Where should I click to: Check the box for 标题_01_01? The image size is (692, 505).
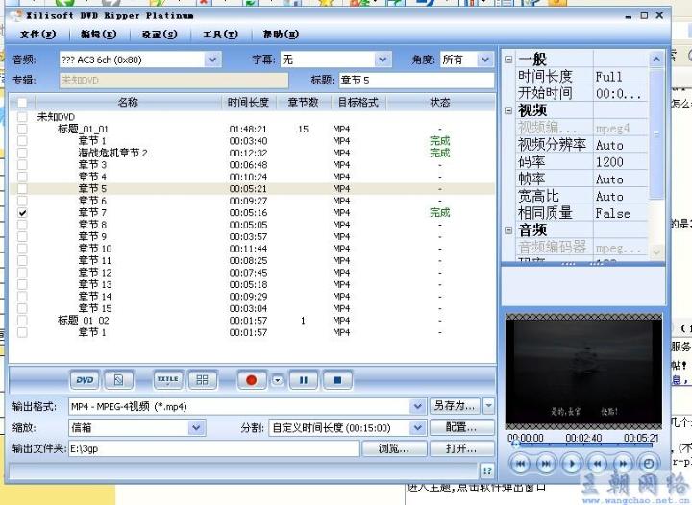(x=22, y=129)
